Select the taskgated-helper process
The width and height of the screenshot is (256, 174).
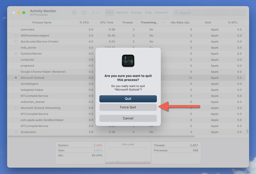[x=32, y=90]
